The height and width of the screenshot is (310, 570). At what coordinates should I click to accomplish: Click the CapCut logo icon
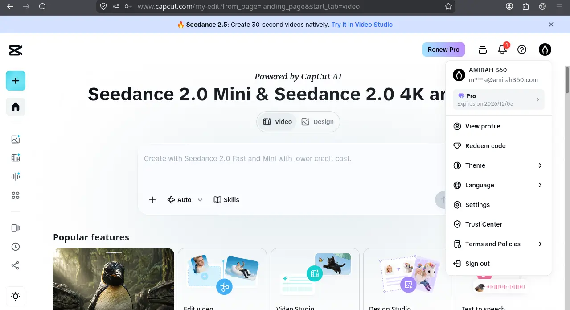[16, 50]
